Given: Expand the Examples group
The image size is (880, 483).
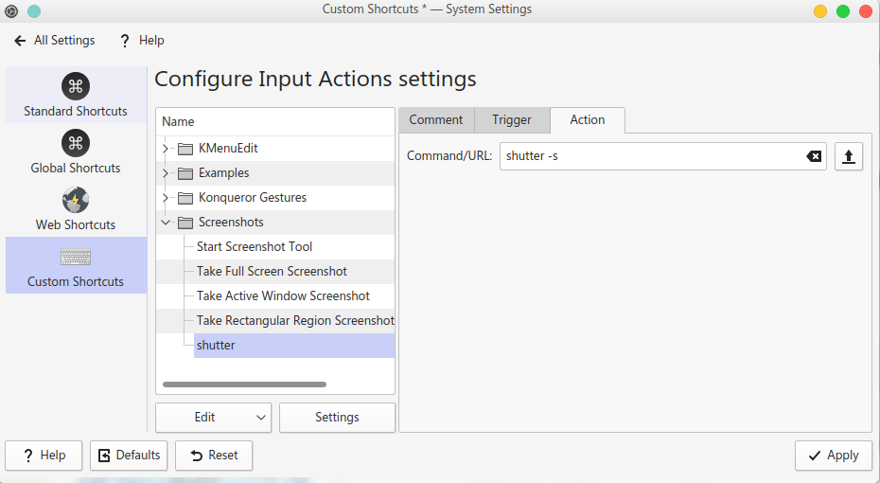Looking at the screenshot, I should [x=166, y=173].
